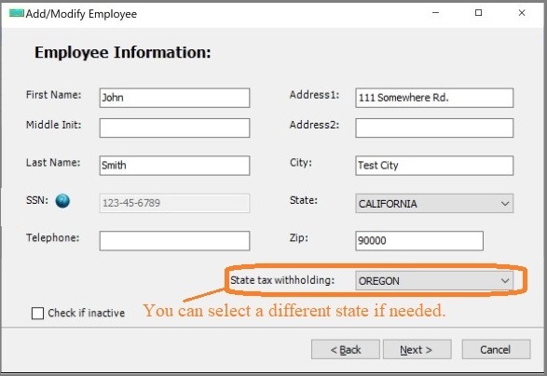Image resolution: width=547 pixels, height=376 pixels.
Task: Open State tax withholding dropdown arrow
Action: click(505, 280)
